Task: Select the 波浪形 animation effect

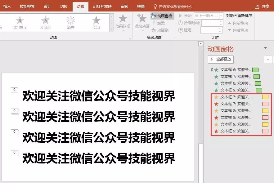Action: 45,23
